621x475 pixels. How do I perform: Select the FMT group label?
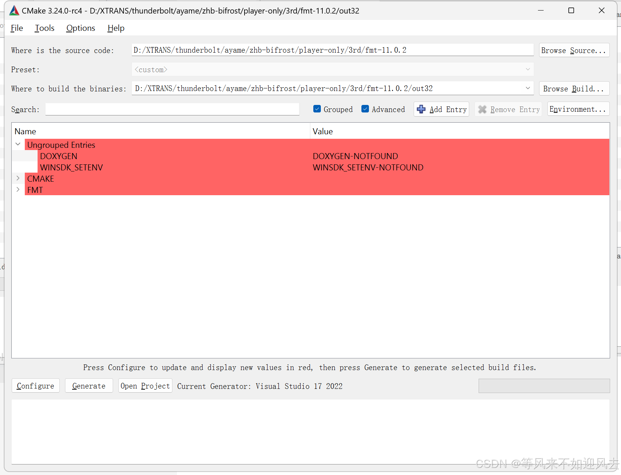[35, 190]
